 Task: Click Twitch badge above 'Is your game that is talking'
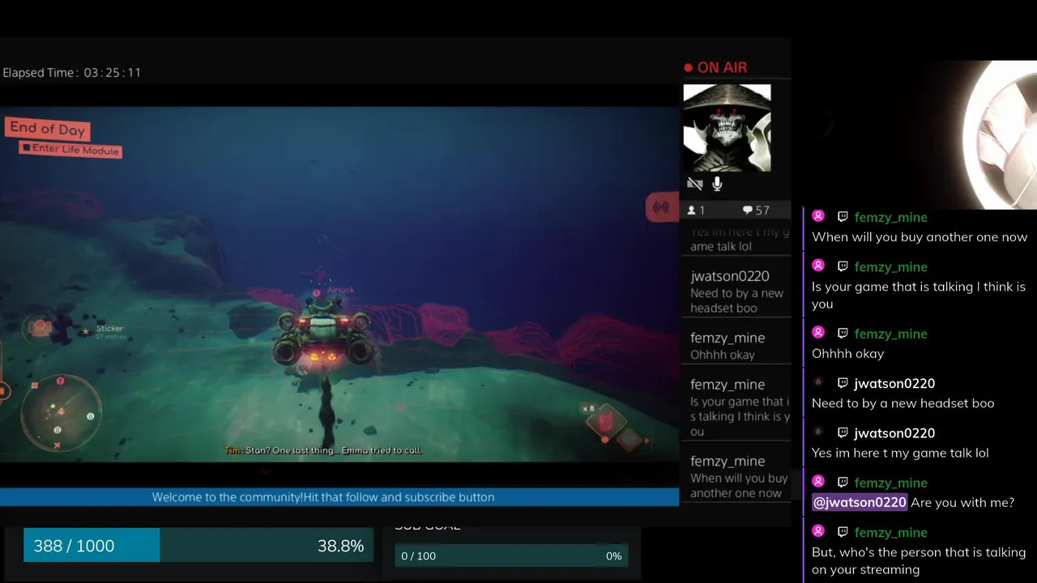click(x=843, y=266)
